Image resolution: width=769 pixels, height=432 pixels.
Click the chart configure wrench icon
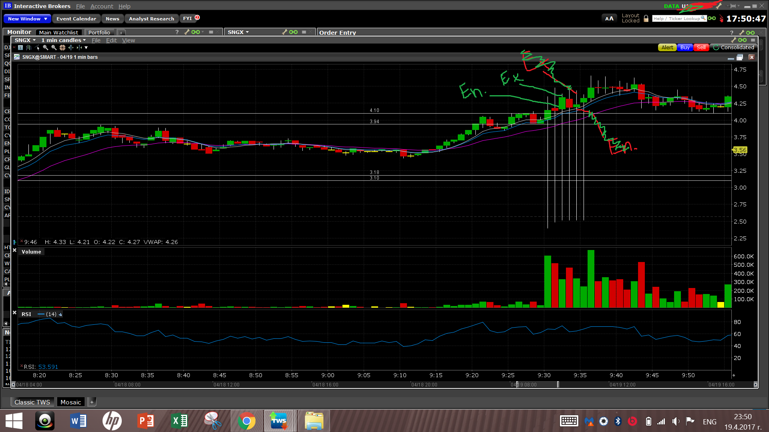coord(733,40)
